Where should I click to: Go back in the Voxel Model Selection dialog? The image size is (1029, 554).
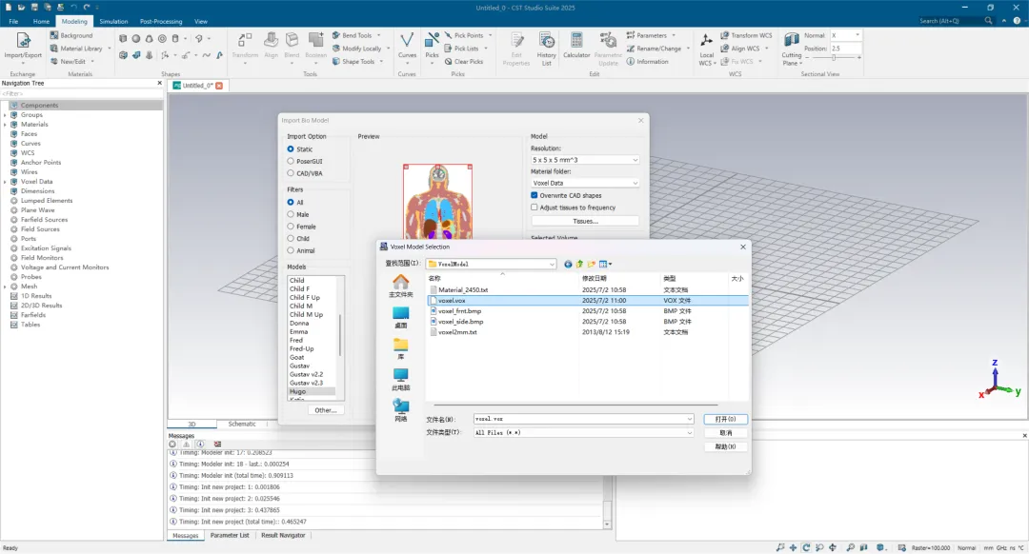(x=568, y=265)
